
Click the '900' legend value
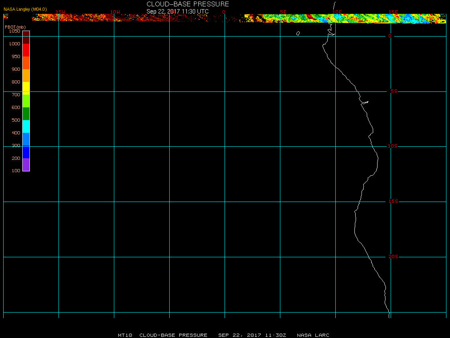[x=16, y=69]
